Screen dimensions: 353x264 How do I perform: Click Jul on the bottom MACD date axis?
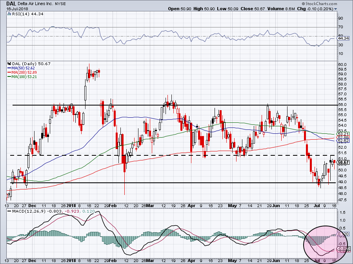click(317, 261)
